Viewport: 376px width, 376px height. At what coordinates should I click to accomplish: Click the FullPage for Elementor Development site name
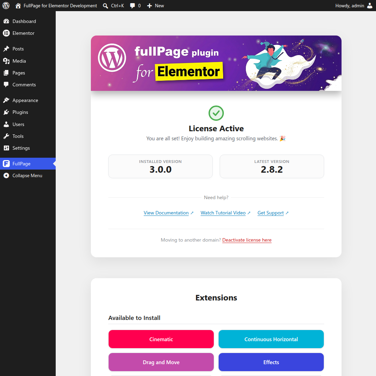pyautogui.click(x=60, y=6)
